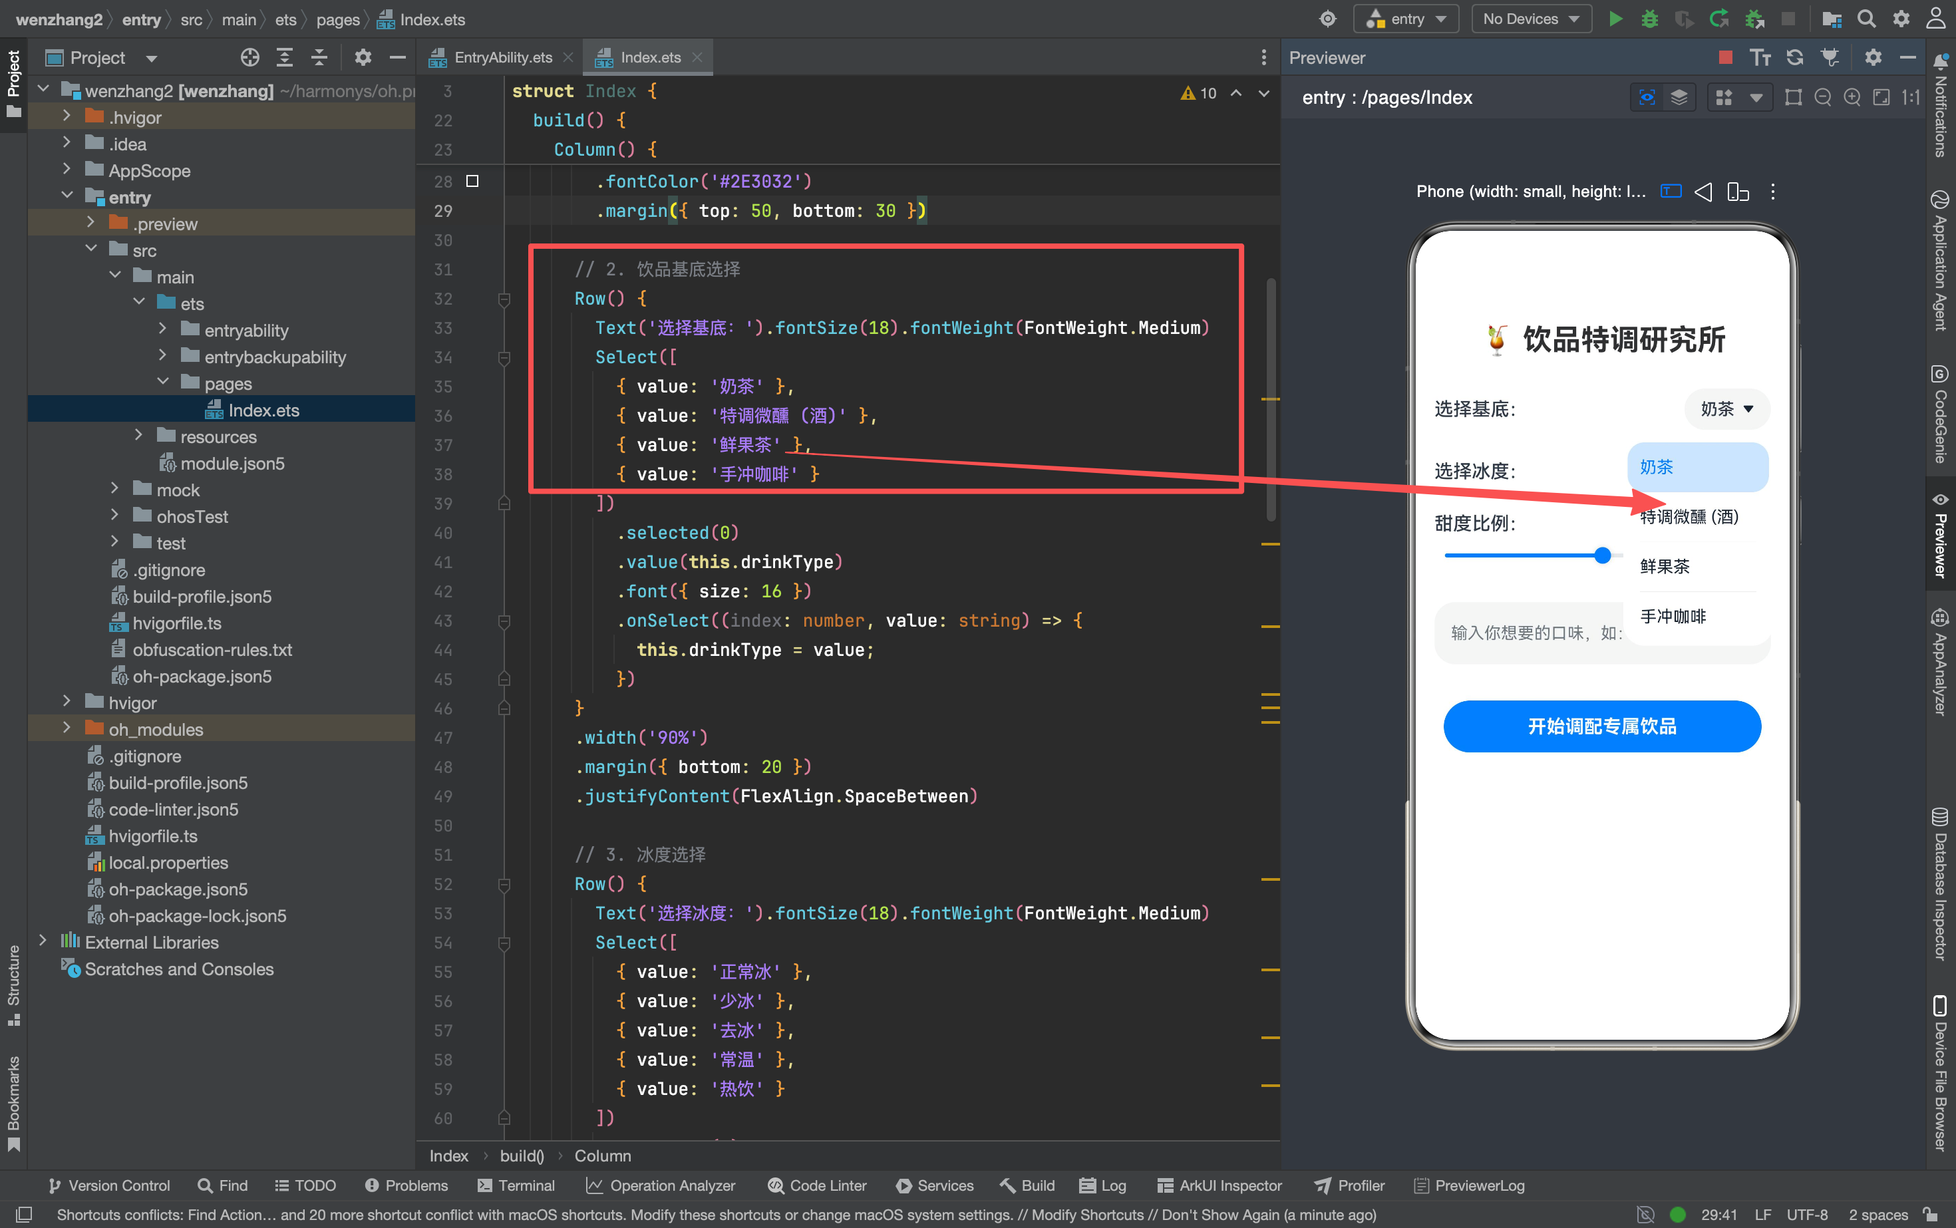Image resolution: width=1956 pixels, height=1228 pixels.
Task: Expand the resources folder
Action: [x=138, y=436]
